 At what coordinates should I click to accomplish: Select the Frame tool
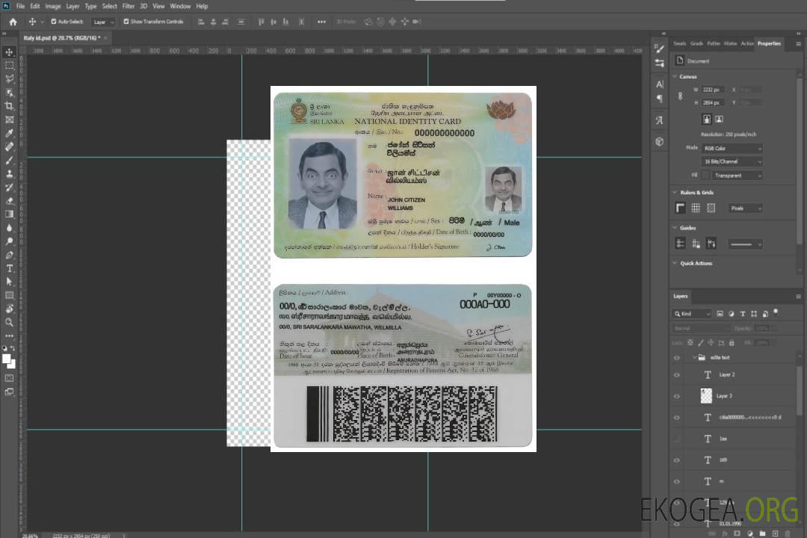coord(9,120)
